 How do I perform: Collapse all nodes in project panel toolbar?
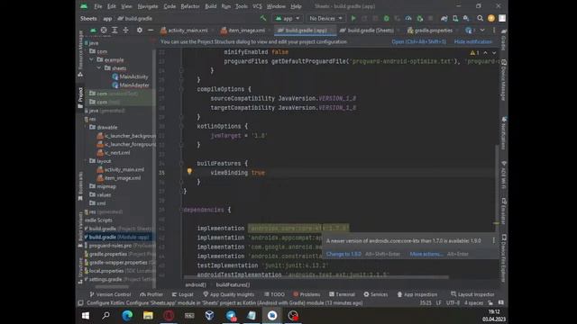click(x=126, y=30)
